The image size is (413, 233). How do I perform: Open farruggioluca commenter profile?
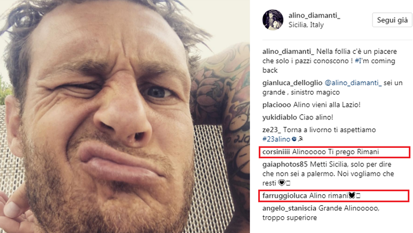(285, 196)
